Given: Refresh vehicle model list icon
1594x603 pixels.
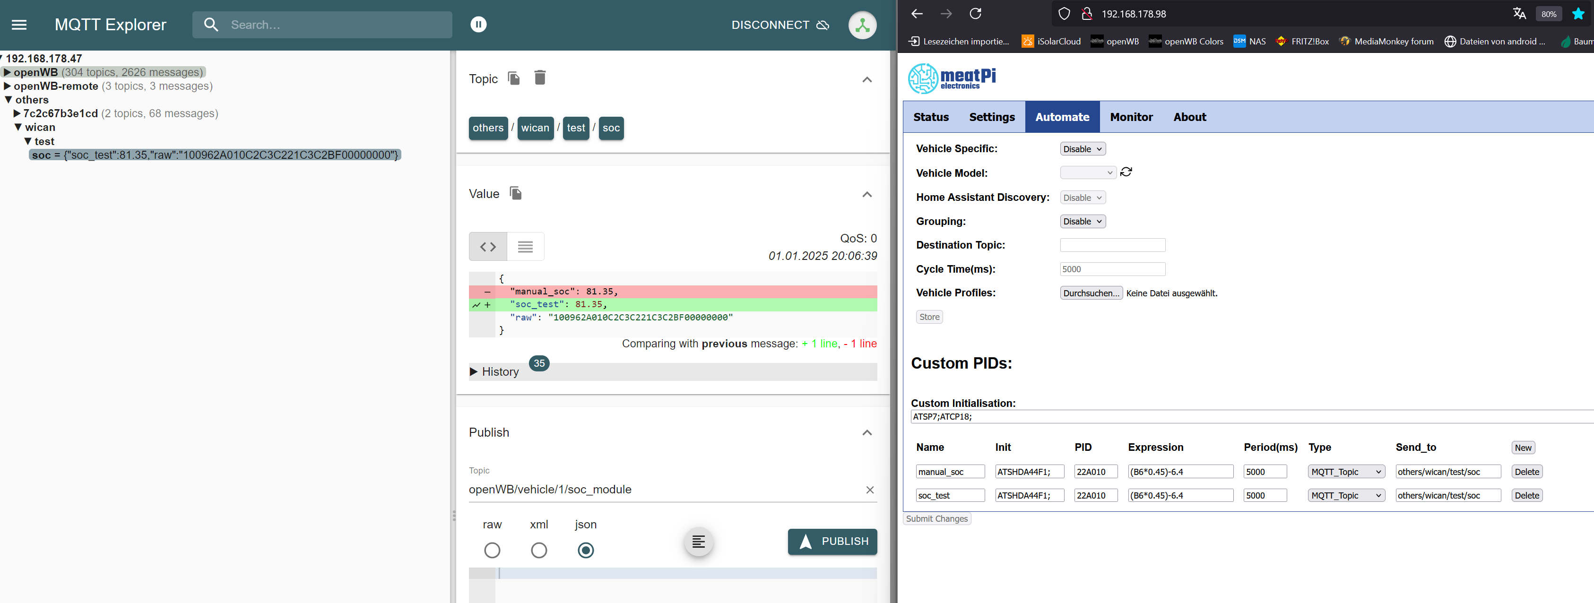Looking at the screenshot, I should (x=1126, y=172).
